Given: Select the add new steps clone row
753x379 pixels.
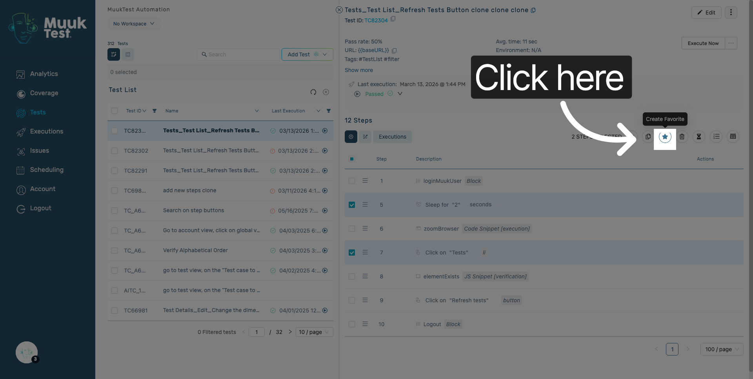Looking at the screenshot, I should [x=220, y=191].
